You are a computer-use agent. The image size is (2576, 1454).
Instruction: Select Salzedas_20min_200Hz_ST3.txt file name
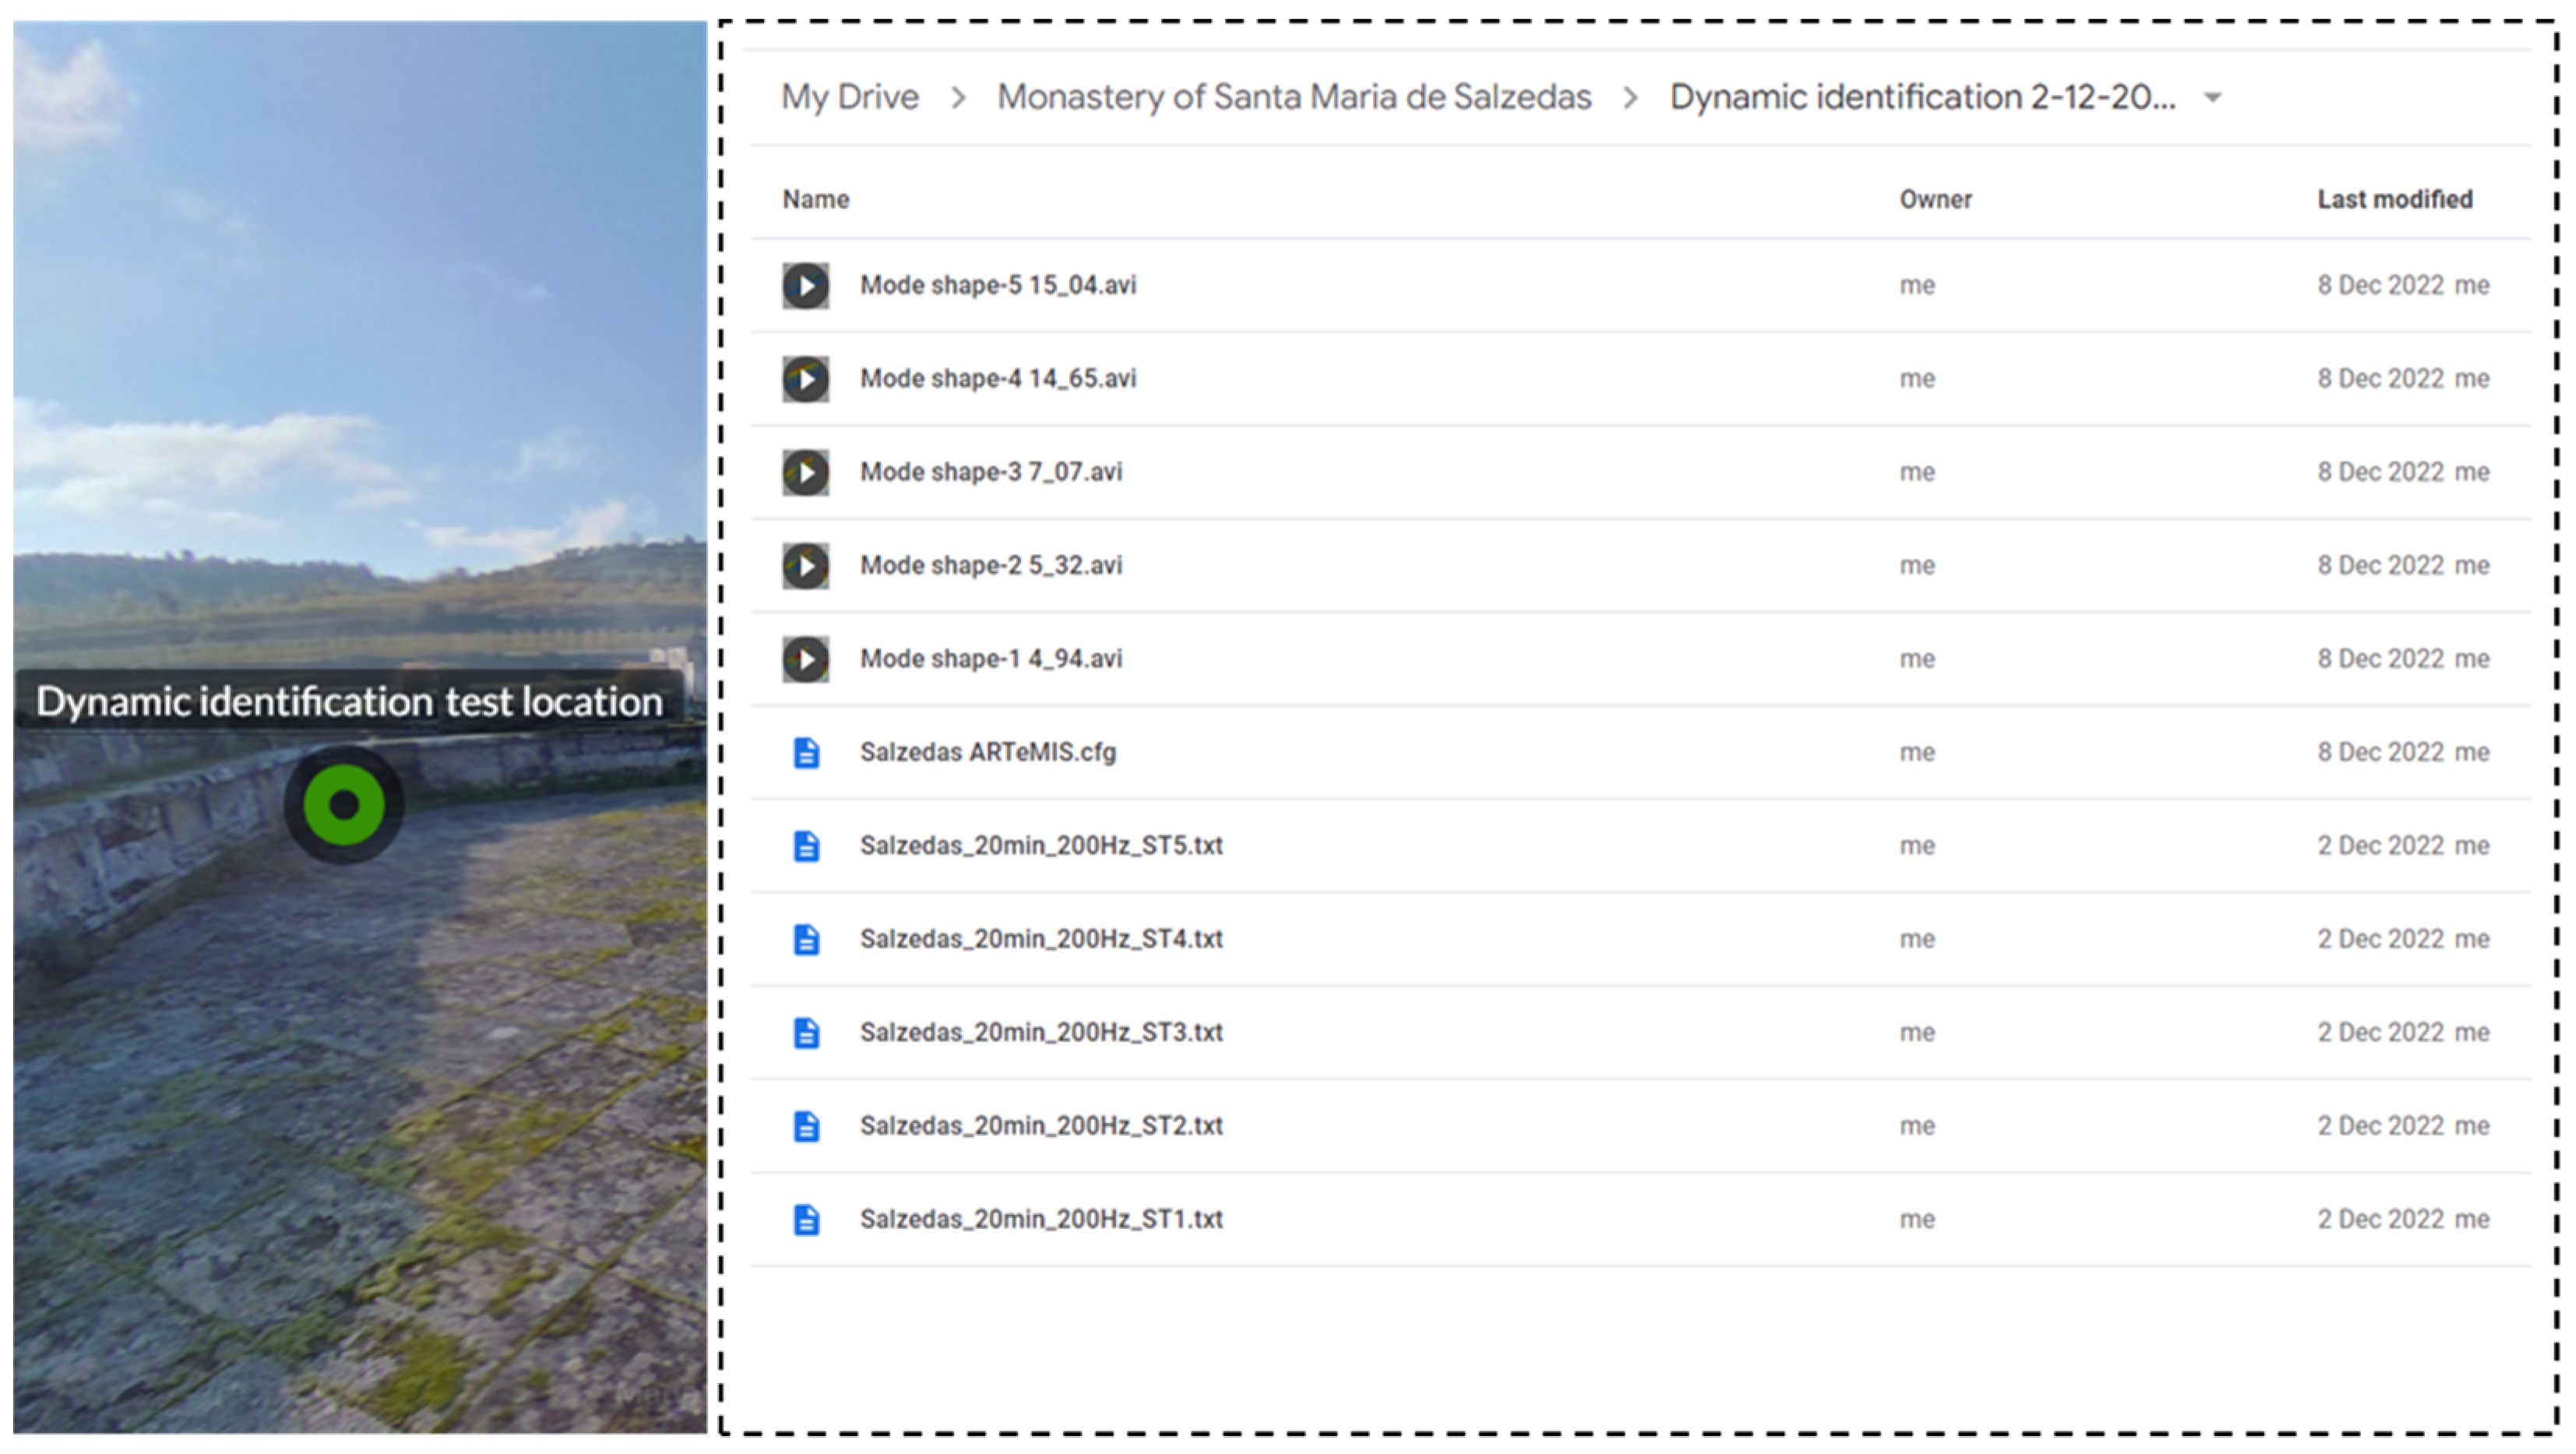[1041, 1032]
